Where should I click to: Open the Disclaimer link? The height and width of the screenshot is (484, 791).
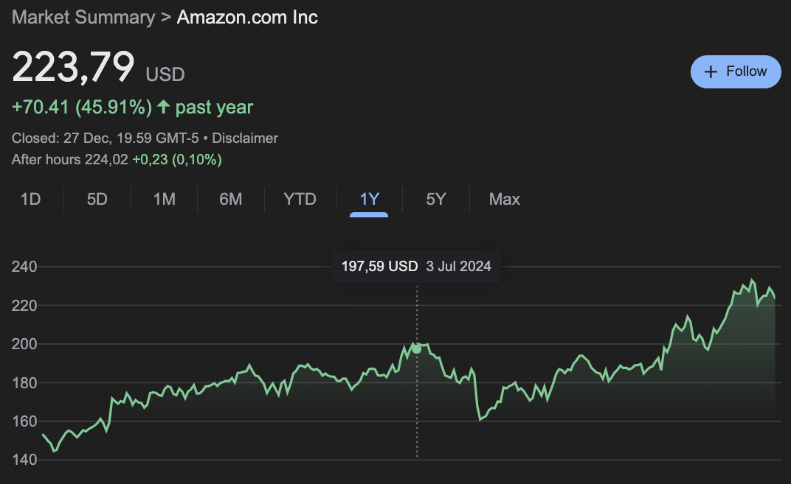coord(245,138)
